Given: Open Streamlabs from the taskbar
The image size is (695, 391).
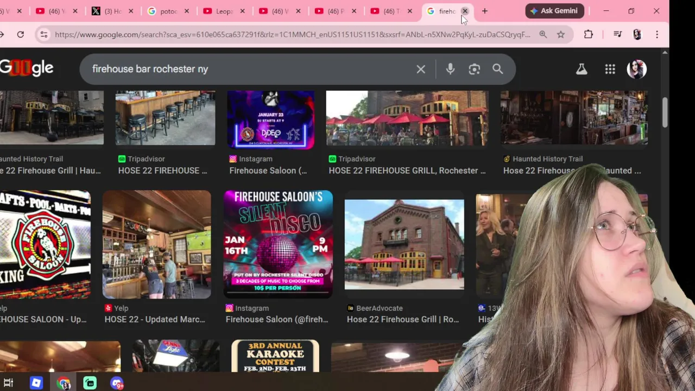Looking at the screenshot, I should pyautogui.click(x=90, y=383).
